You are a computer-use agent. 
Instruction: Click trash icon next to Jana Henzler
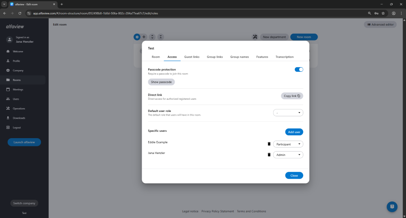[268, 154]
